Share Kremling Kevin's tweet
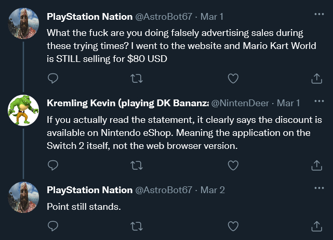This screenshot has width=333, height=240. coord(316,165)
